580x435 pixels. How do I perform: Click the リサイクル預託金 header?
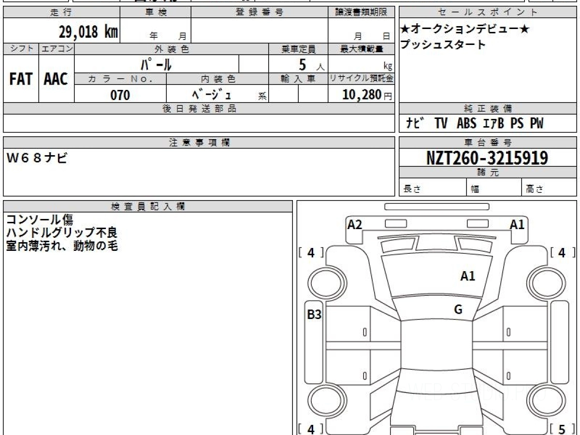pyautogui.click(x=362, y=79)
